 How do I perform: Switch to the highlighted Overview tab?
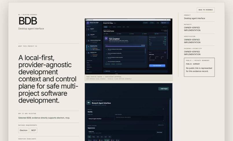106,27
